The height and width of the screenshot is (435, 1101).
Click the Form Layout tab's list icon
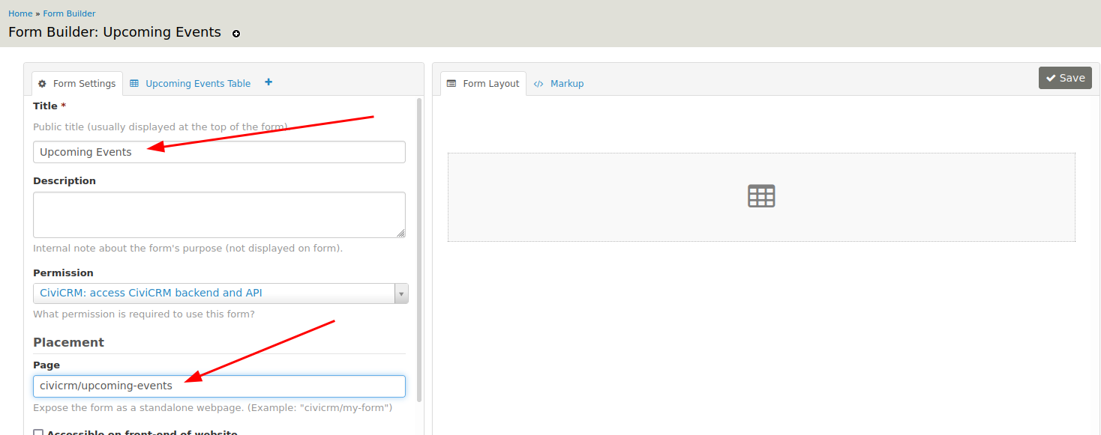451,84
